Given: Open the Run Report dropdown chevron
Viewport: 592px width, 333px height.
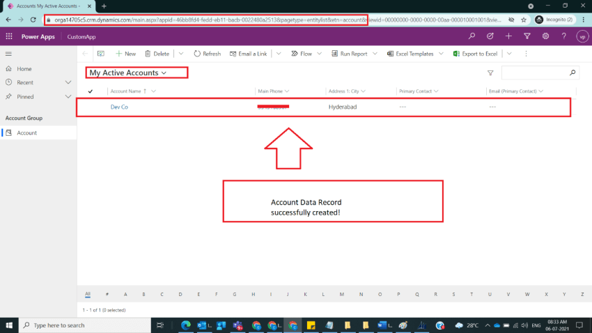Looking at the screenshot, I should click(375, 54).
